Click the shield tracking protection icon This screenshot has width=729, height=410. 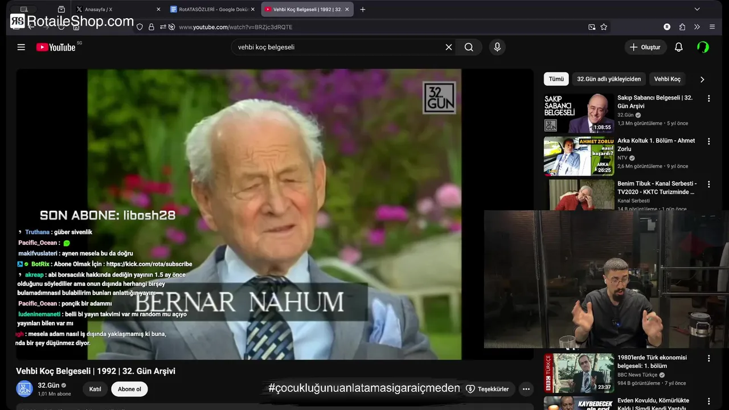pyautogui.click(x=140, y=27)
